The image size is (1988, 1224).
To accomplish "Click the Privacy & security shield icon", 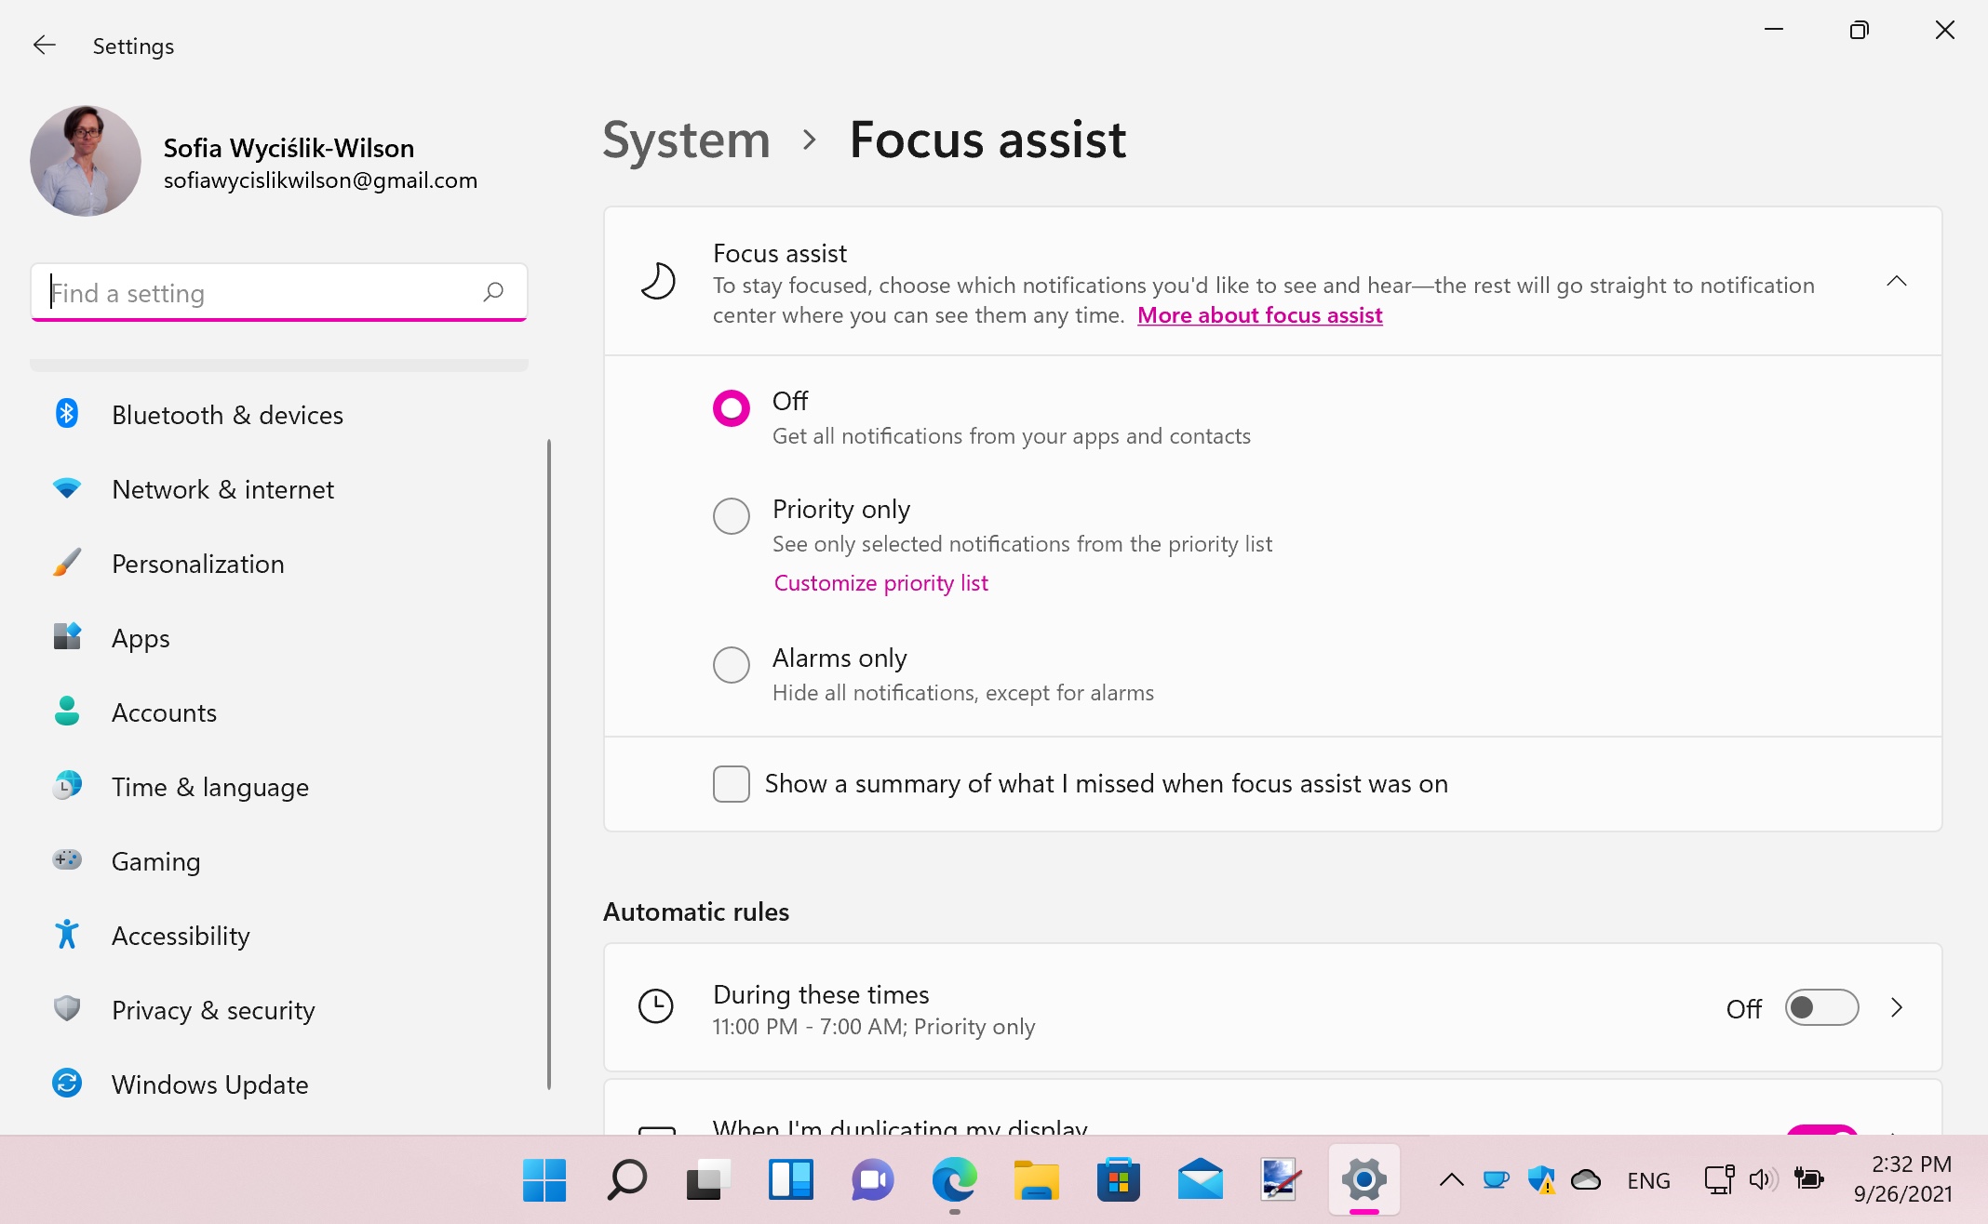I will coord(67,1009).
